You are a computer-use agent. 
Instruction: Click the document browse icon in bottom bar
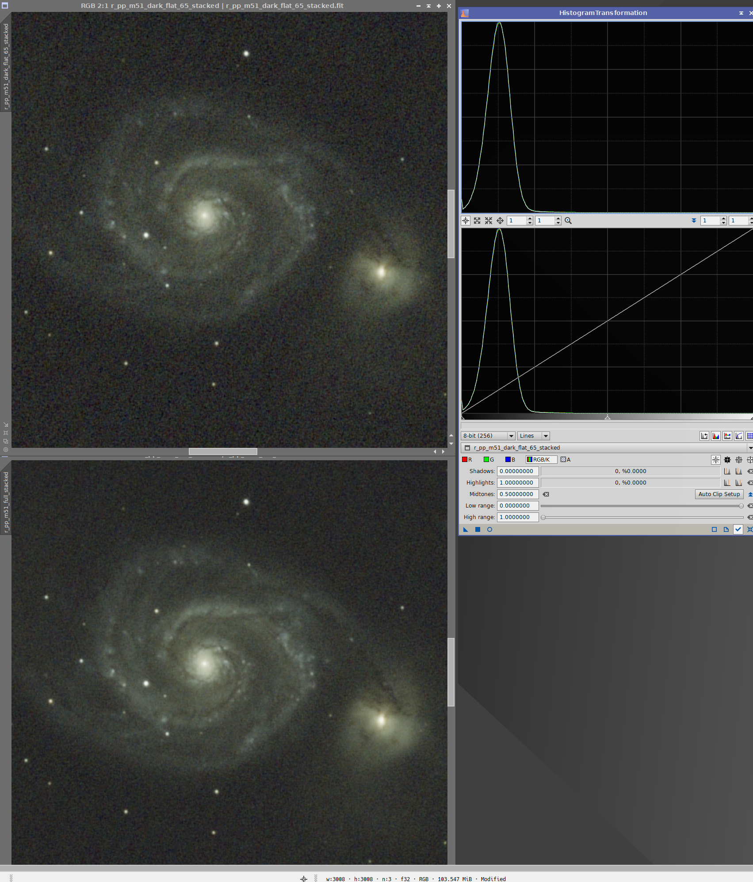[x=726, y=530]
